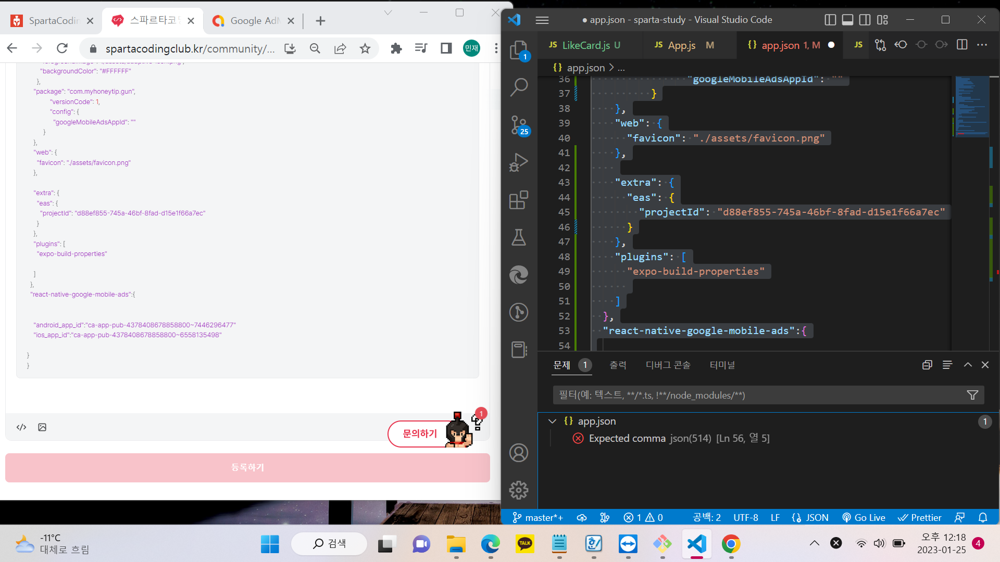Screen dimensions: 1000x562
Task: Customize layout from the title bar
Action: click(882, 20)
